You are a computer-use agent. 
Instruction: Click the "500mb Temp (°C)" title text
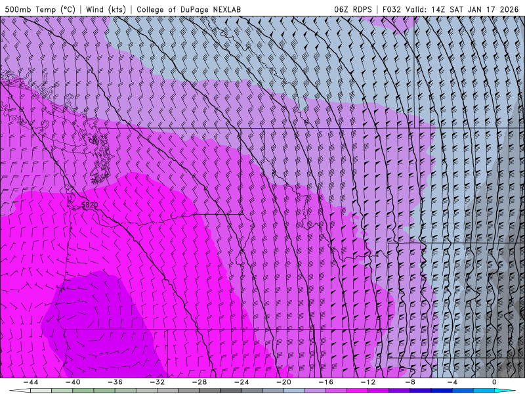click(40, 9)
